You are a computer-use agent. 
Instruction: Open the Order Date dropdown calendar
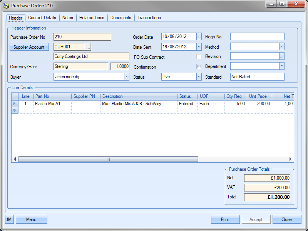tap(199, 37)
